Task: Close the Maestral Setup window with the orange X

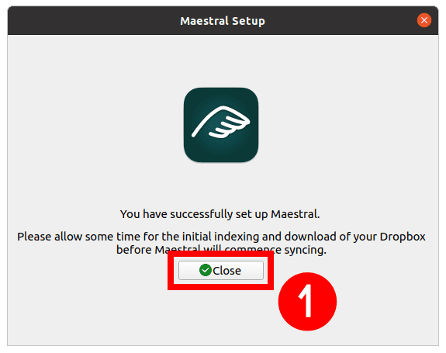Action: coord(424,20)
